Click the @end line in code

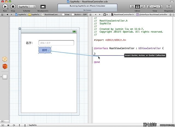coord(97,62)
